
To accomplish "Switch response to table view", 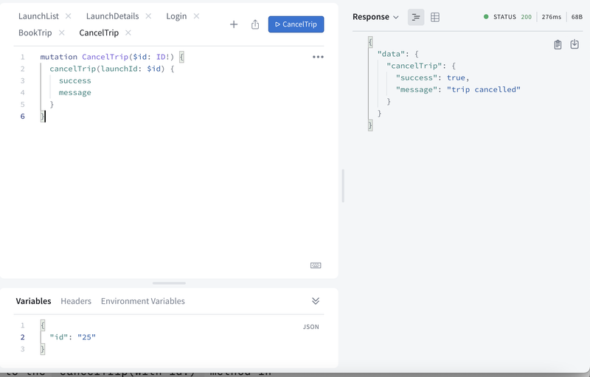I will tap(435, 17).
